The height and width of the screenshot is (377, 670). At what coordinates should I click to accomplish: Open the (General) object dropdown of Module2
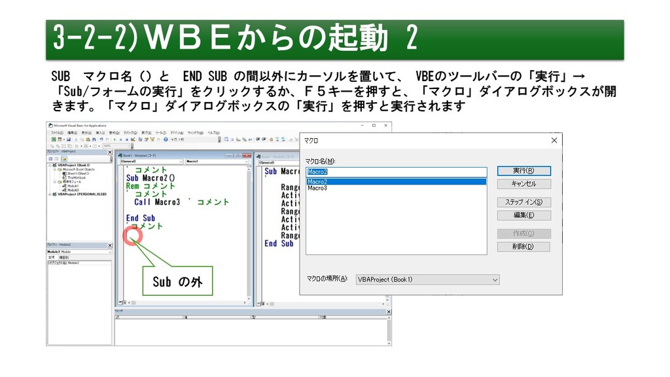[151, 161]
